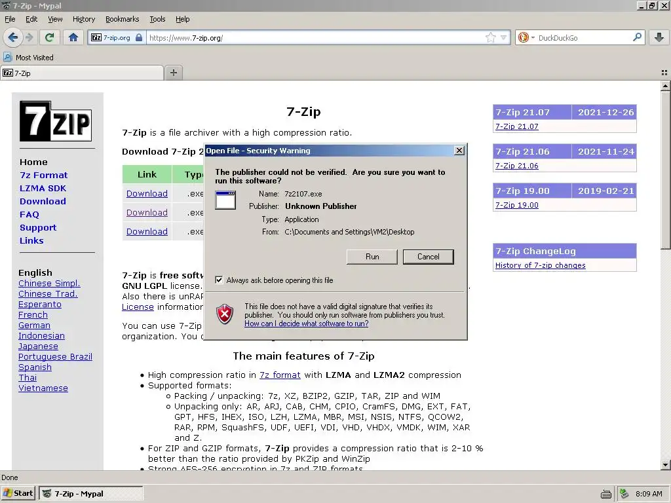Viewport: 671px width, 503px height.
Task: Open the Tools menu
Action: 157,19
